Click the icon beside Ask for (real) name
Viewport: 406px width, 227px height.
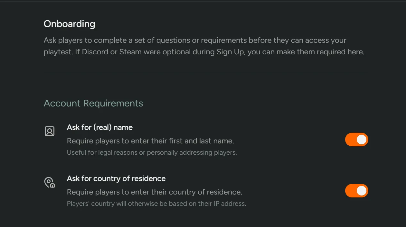(x=49, y=131)
